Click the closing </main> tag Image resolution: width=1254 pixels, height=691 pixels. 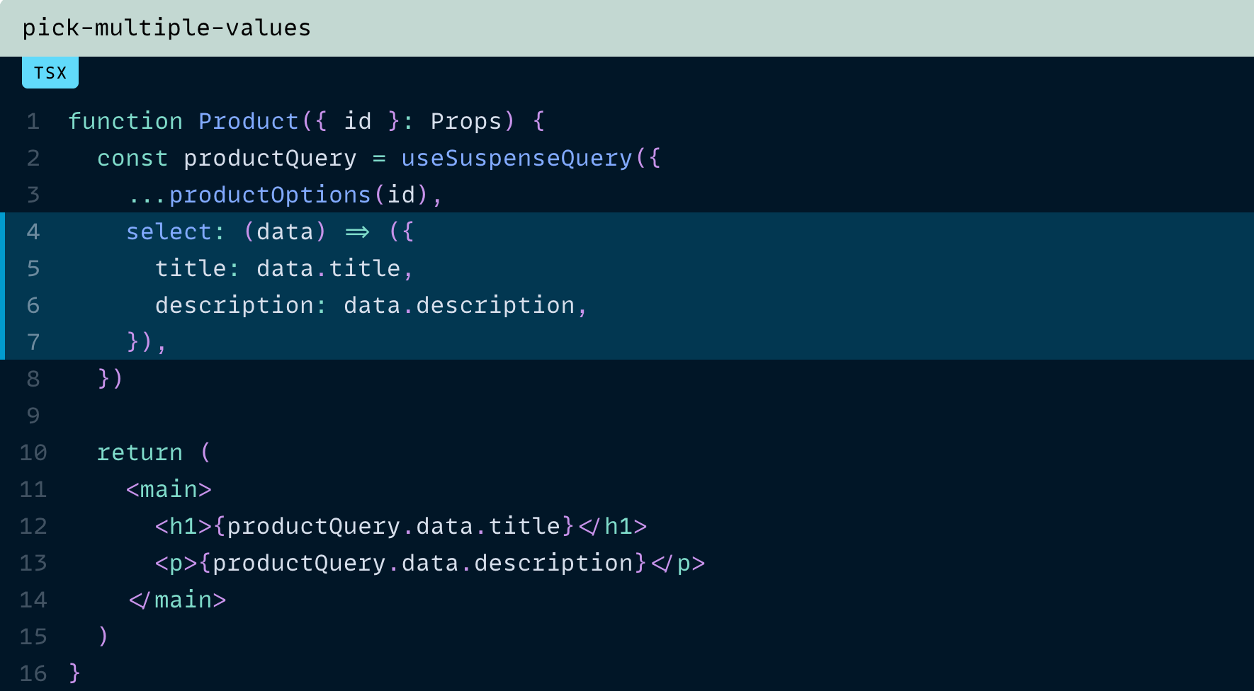point(177,600)
